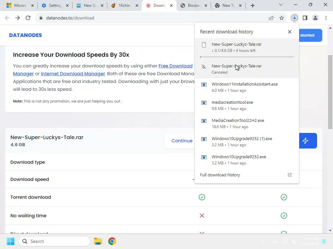Click the No waiting time row label

coord(28,216)
